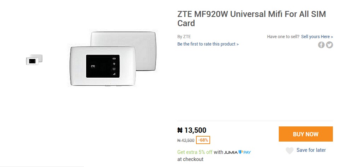The height and width of the screenshot is (167, 346).
Task: Click the 'Save for later' link
Action: coord(311,150)
